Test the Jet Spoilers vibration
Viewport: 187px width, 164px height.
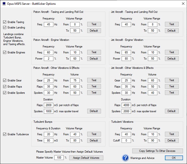point(172,93)
